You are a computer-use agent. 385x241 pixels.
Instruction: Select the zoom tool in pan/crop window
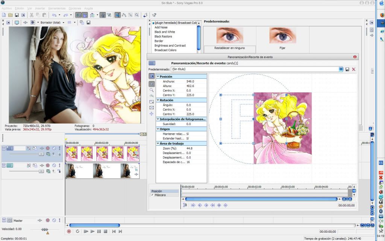click(152, 90)
